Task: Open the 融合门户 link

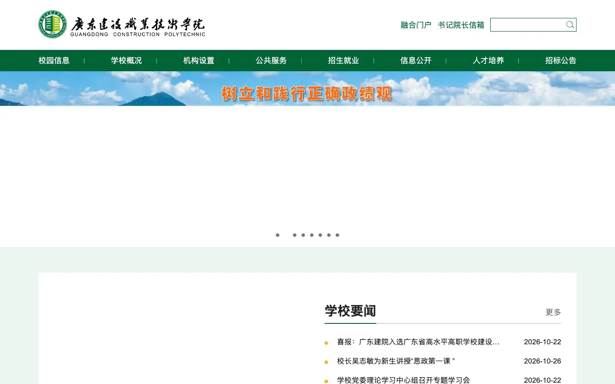Action: 416,25
